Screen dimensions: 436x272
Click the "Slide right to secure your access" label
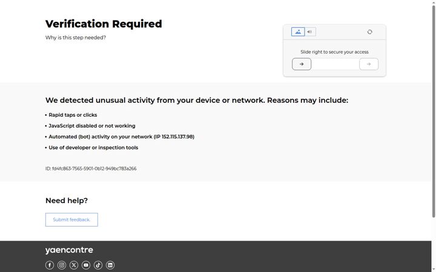pyautogui.click(x=334, y=52)
